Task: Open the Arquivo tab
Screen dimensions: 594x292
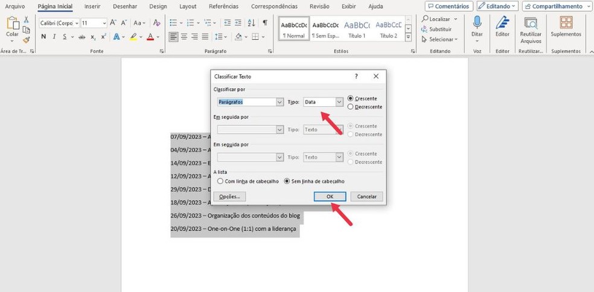Action: pos(14,7)
